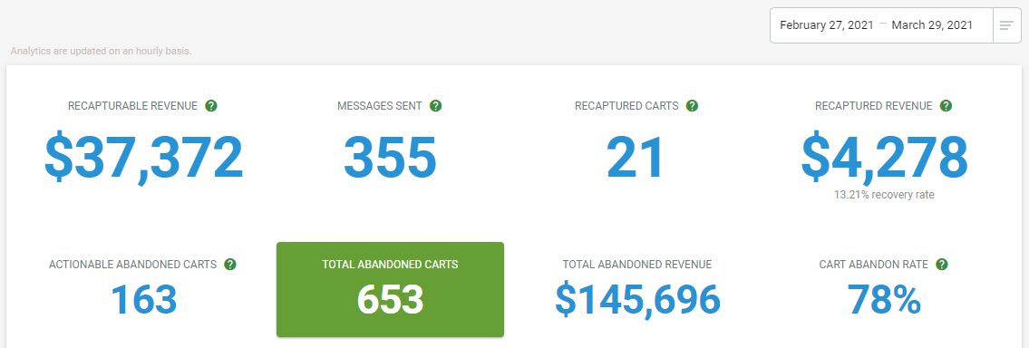The height and width of the screenshot is (348, 1029).
Task: Click the Total Abandoned Revenue label
Action: pos(637,265)
